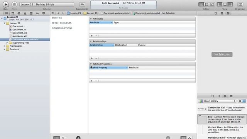Select Document.h in navigator
The height and width of the screenshot is (139, 247).
coord(19,26)
